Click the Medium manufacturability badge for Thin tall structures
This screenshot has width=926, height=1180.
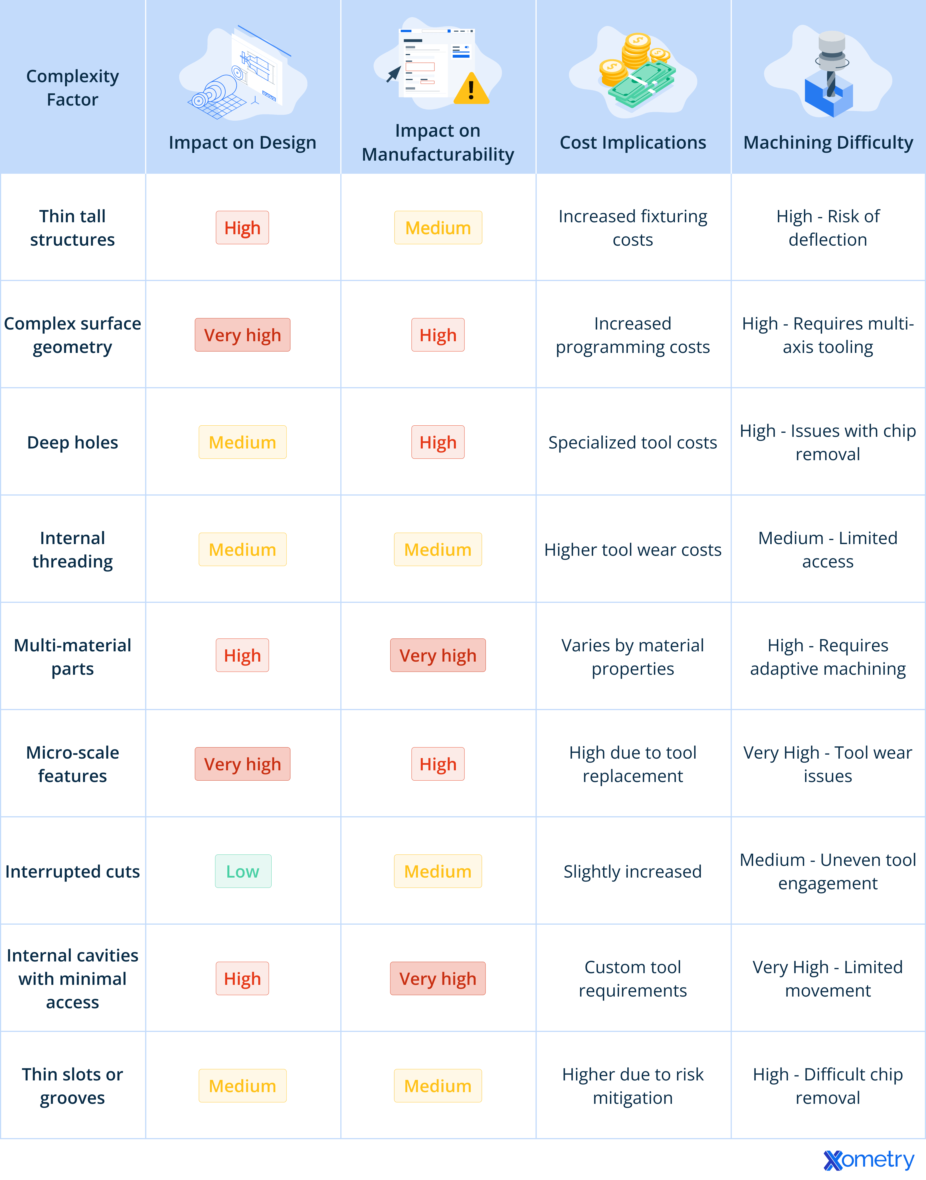(438, 228)
